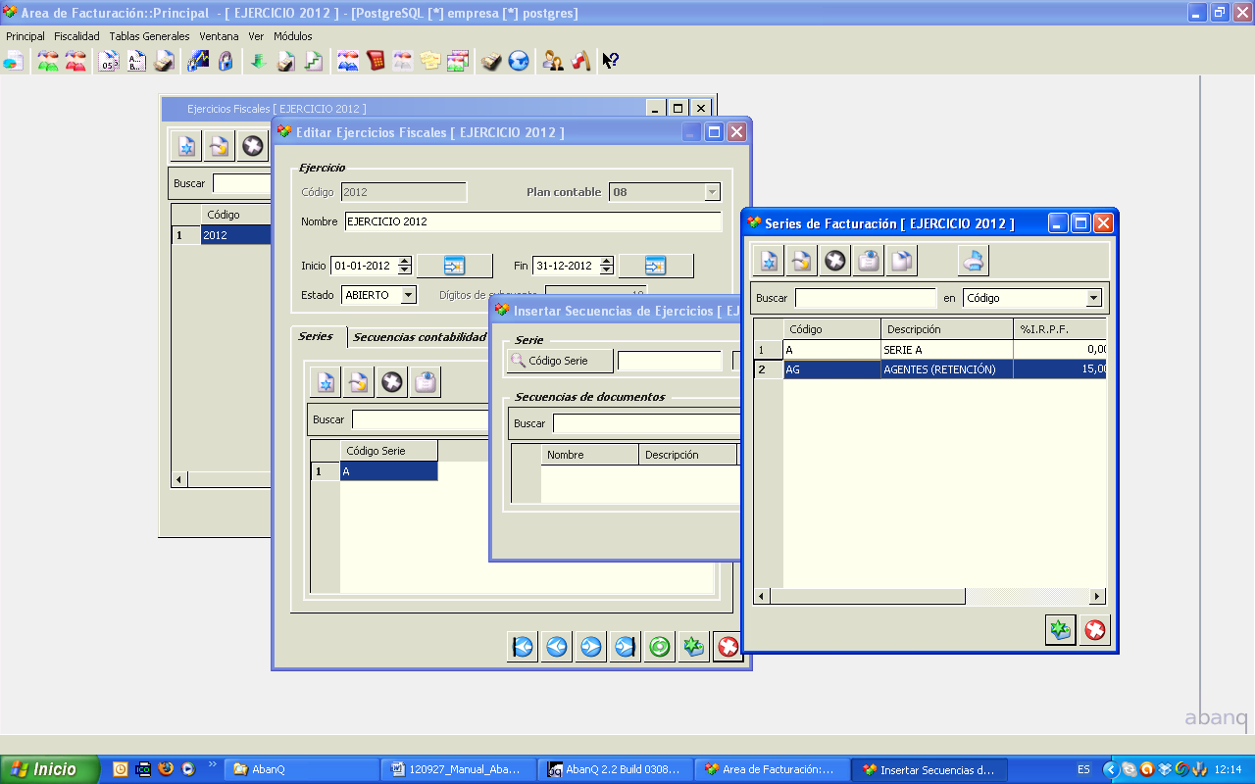The image size is (1255, 784).
Task: Select the AGENTES (RETENCIÓN) row
Action: tap(930, 369)
